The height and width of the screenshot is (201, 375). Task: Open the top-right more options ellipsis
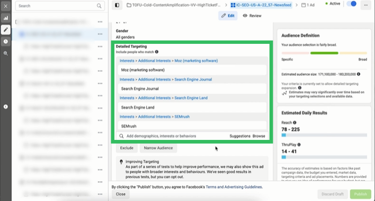tap(366, 5)
